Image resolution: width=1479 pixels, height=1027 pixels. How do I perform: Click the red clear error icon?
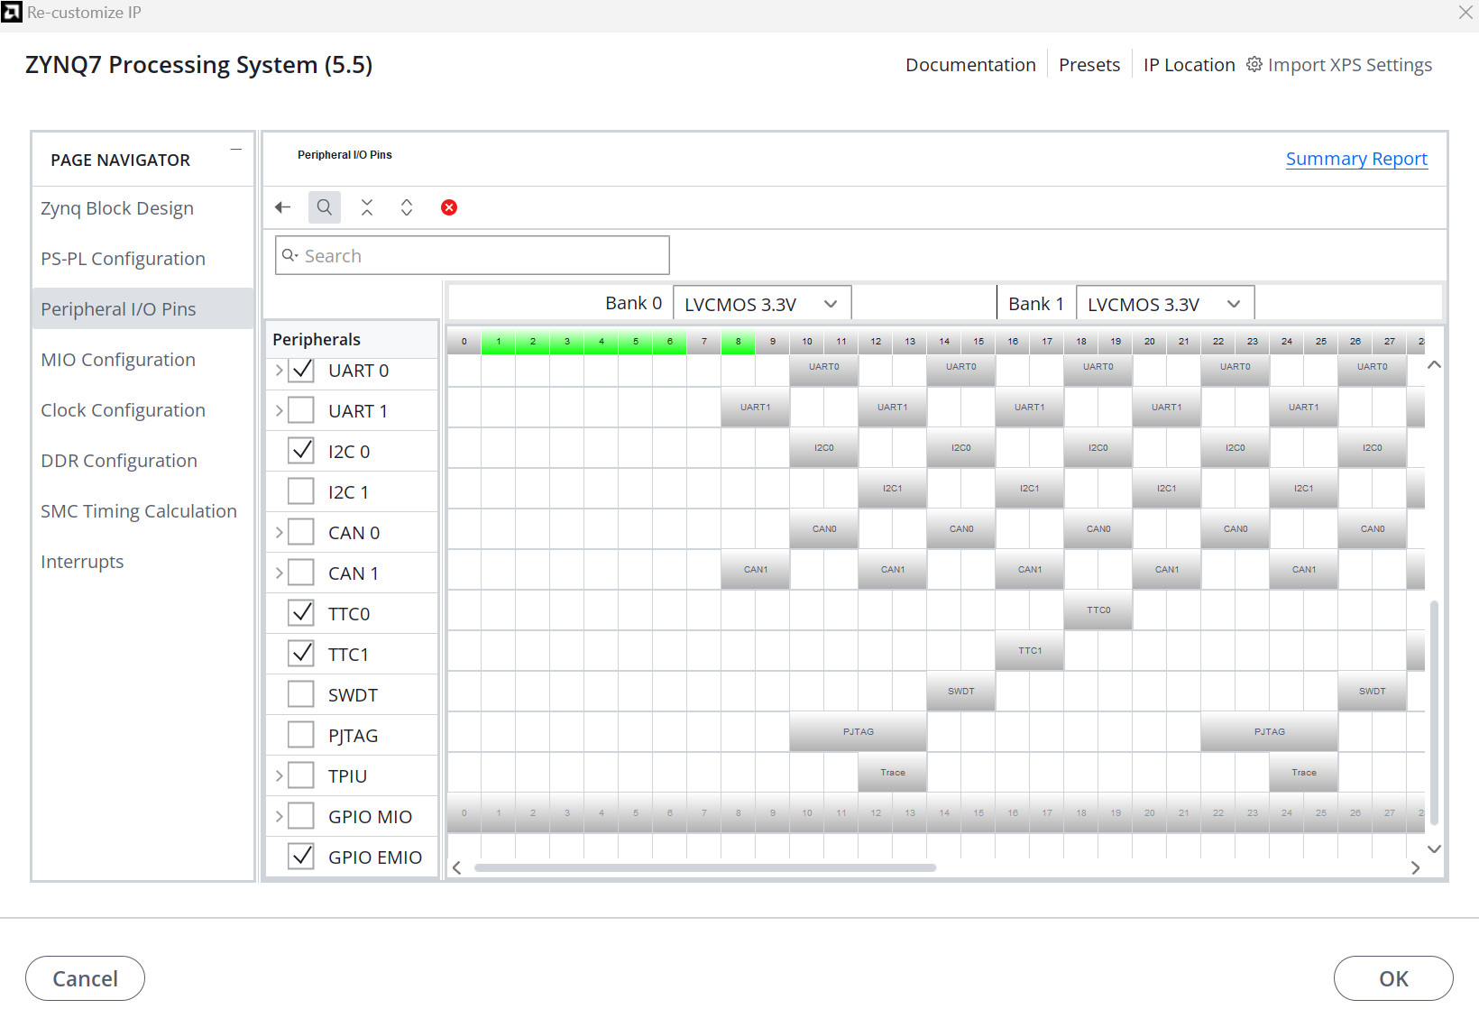pyautogui.click(x=449, y=207)
